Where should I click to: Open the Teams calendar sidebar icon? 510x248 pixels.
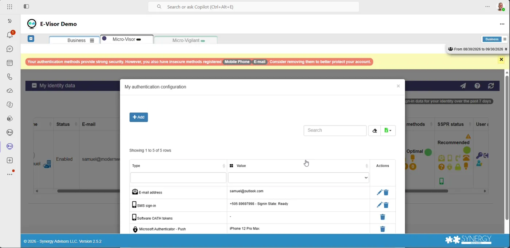pos(10,63)
